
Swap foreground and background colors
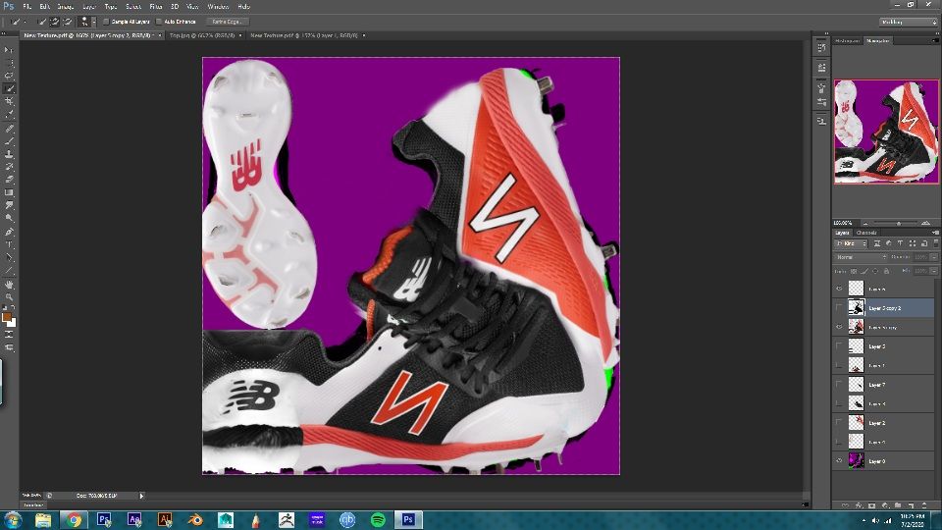(13, 307)
